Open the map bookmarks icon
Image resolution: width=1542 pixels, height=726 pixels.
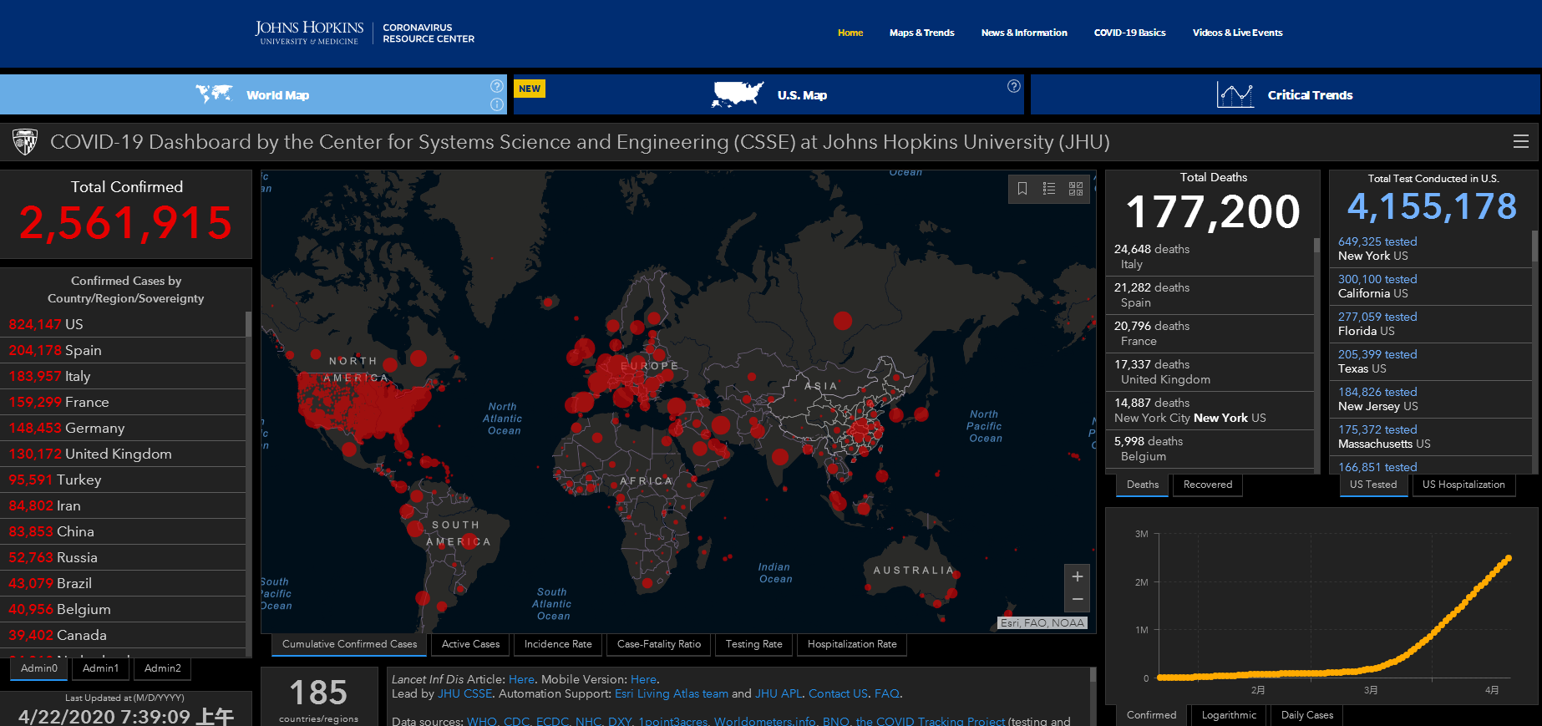(1022, 189)
